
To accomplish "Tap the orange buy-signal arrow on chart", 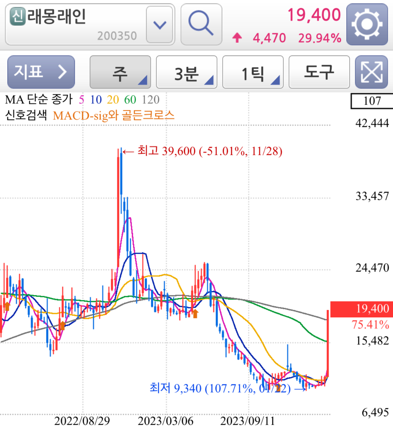I will tap(195, 313).
